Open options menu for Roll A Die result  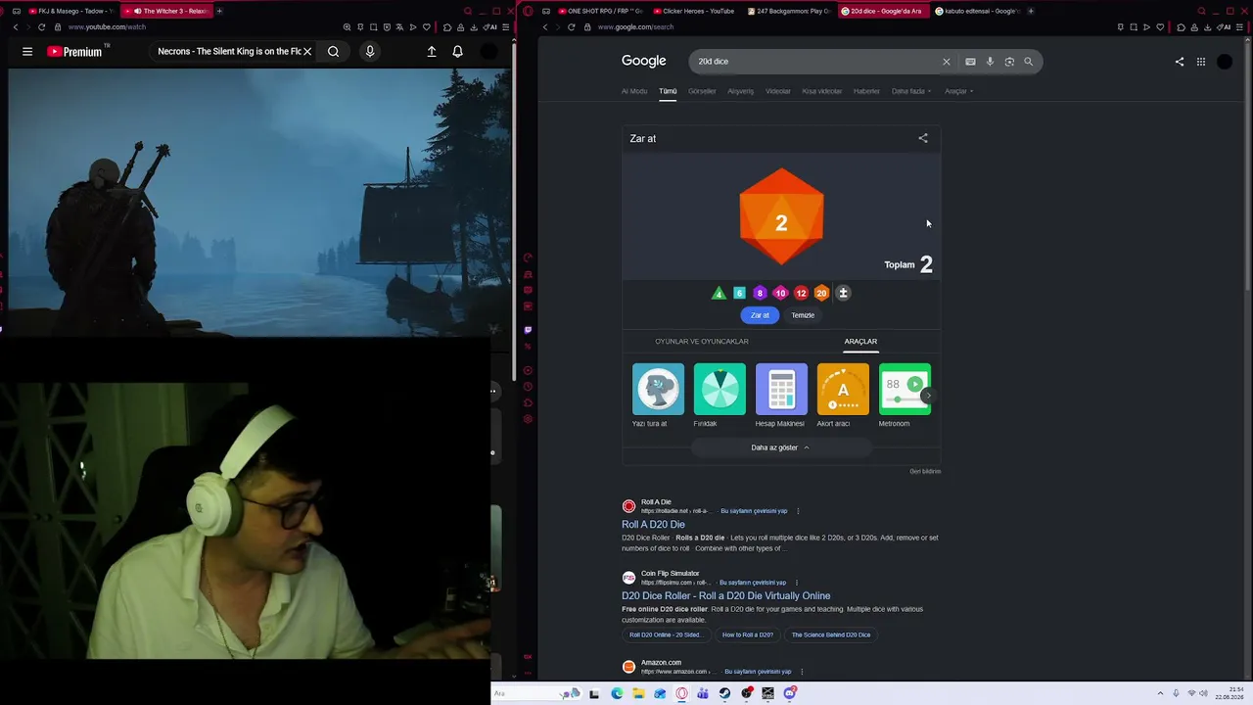[798, 511]
